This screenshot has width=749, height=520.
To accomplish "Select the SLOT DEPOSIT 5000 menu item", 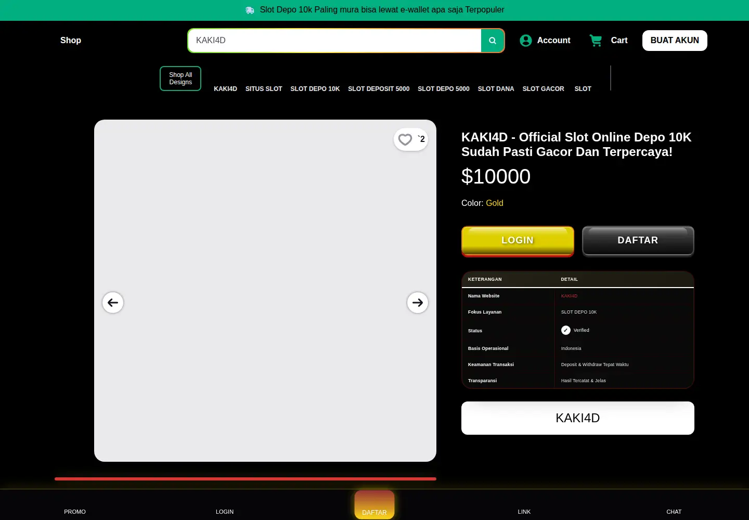I will (x=379, y=89).
